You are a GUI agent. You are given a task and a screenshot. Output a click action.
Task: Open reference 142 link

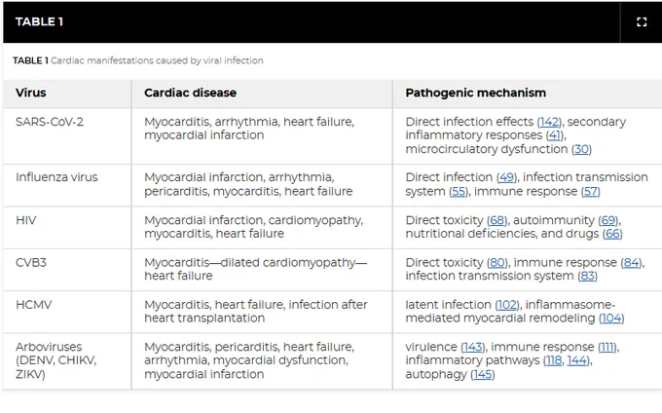549,122
